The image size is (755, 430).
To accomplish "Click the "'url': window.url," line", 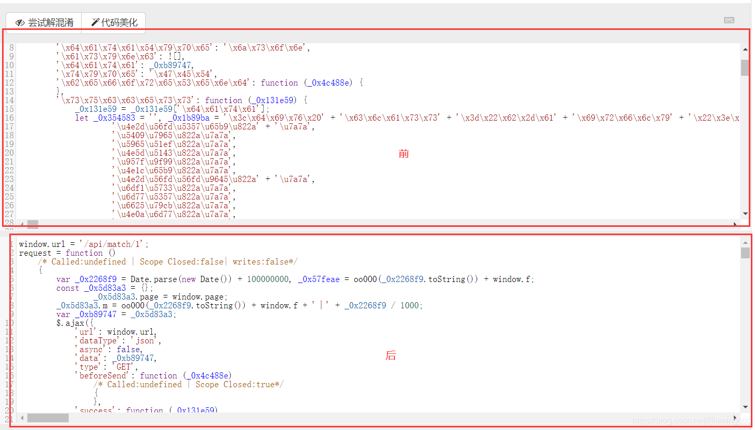I will (x=116, y=332).
